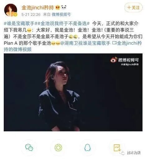Share the post to WeChat

coord(29,148)
